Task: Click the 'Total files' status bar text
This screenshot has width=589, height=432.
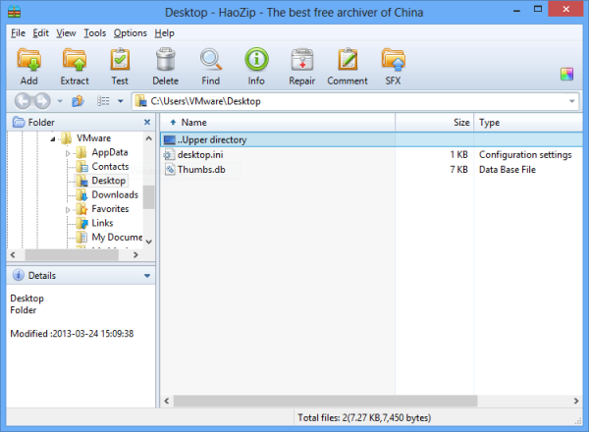Action: (364, 417)
